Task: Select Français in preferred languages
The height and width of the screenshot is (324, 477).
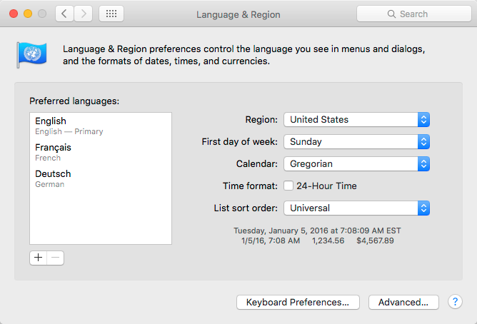Action: click(100, 152)
